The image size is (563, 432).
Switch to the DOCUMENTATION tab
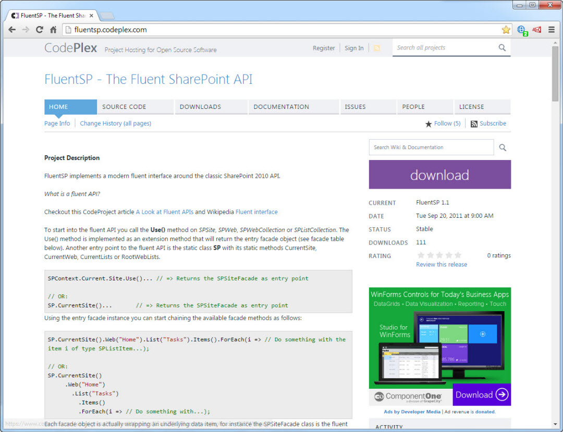coord(281,107)
